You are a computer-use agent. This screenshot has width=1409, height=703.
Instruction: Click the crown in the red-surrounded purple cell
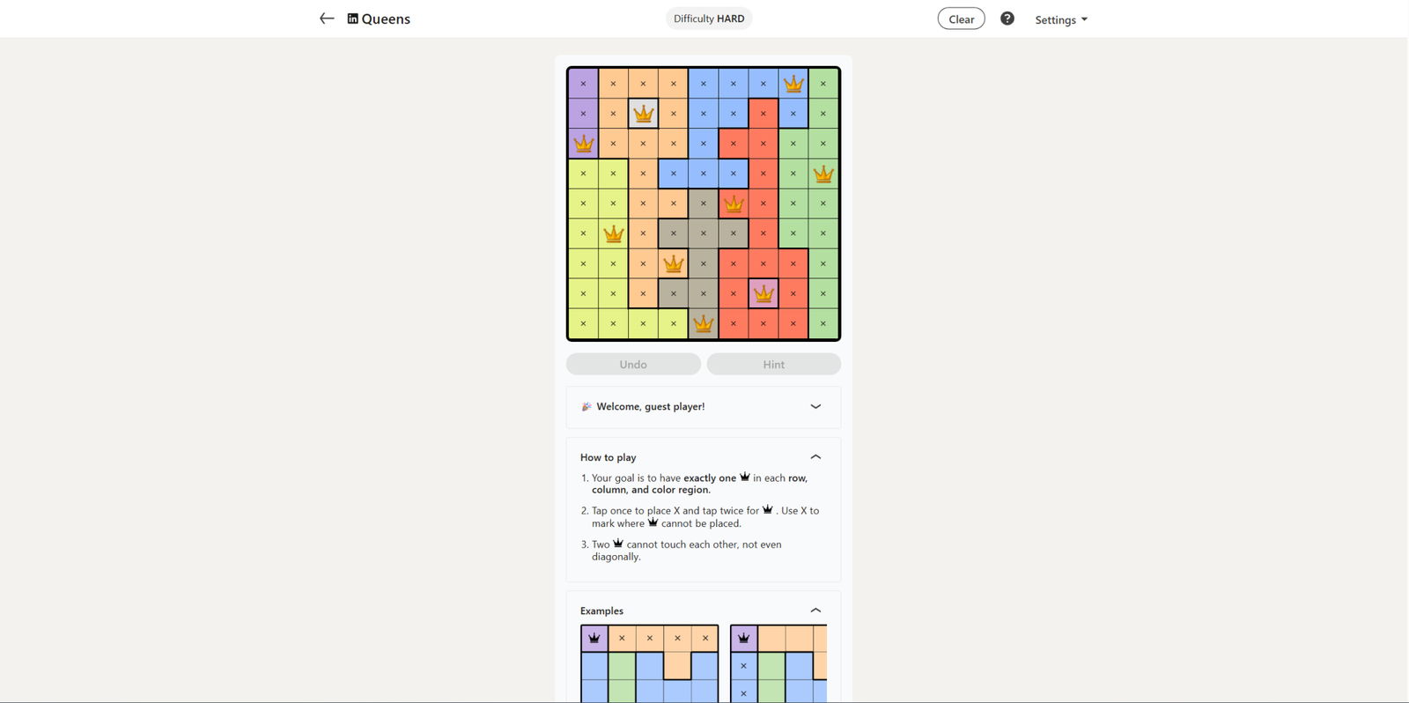click(764, 293)
